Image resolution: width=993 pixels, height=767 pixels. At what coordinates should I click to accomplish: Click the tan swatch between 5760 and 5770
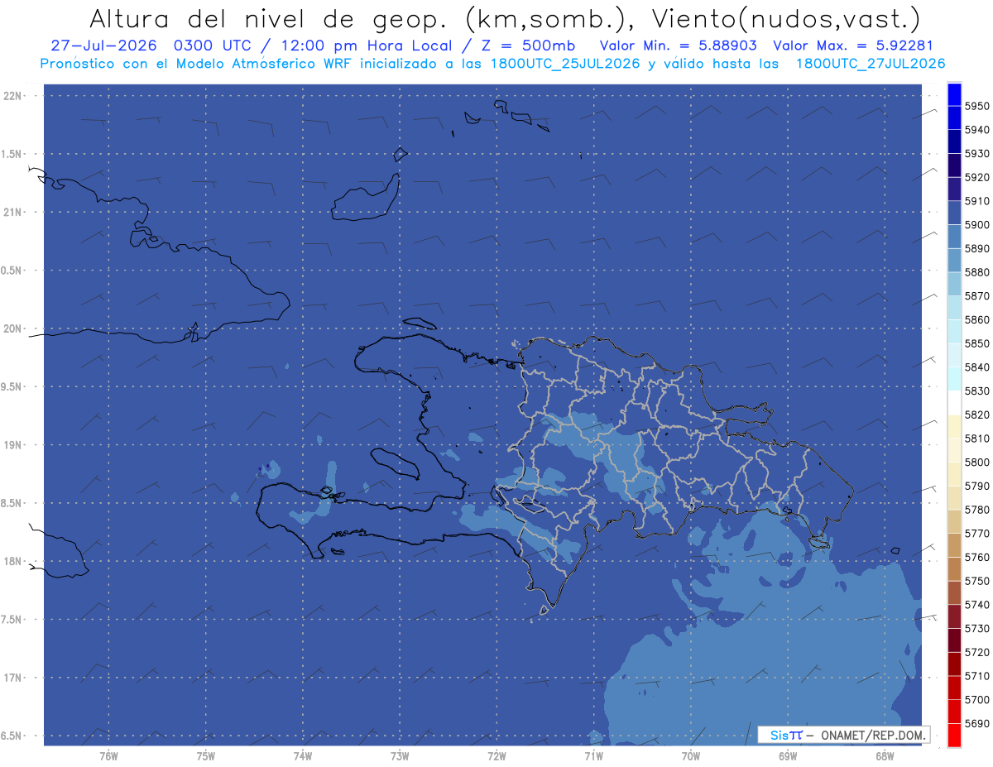pos(954,545)
